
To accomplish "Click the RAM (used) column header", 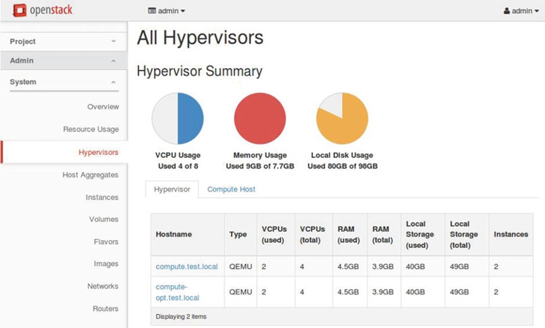I will click(x=349, y=234).
